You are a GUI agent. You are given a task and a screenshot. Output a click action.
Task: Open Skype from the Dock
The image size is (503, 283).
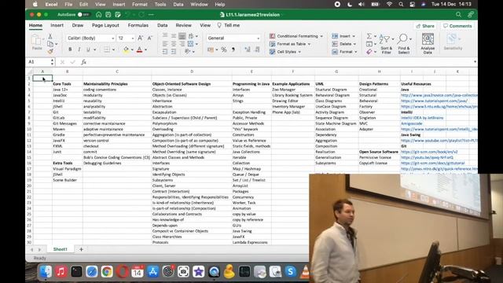290,271
